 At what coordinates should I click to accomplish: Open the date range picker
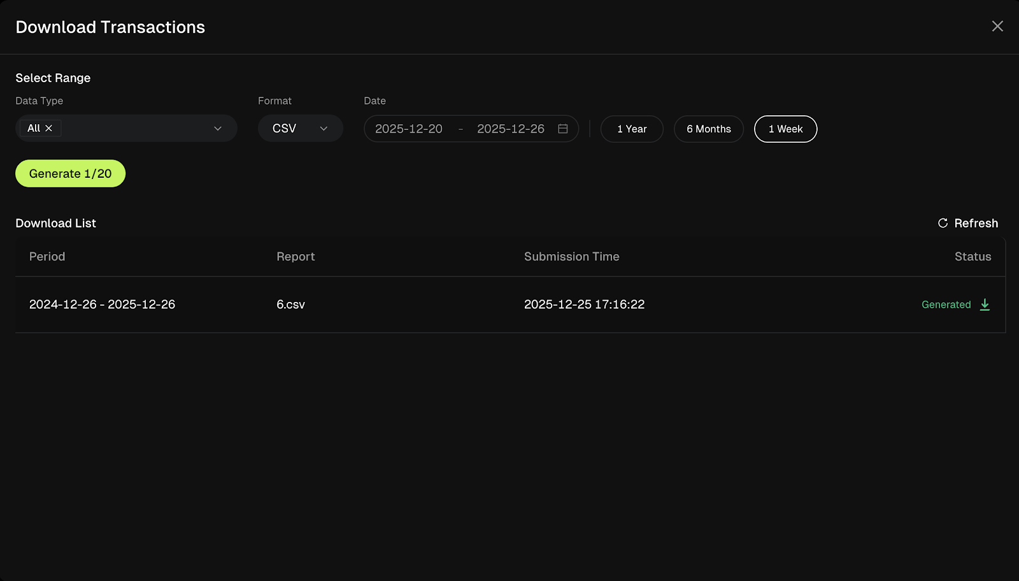pyautogui.click(x=471, y=129)
